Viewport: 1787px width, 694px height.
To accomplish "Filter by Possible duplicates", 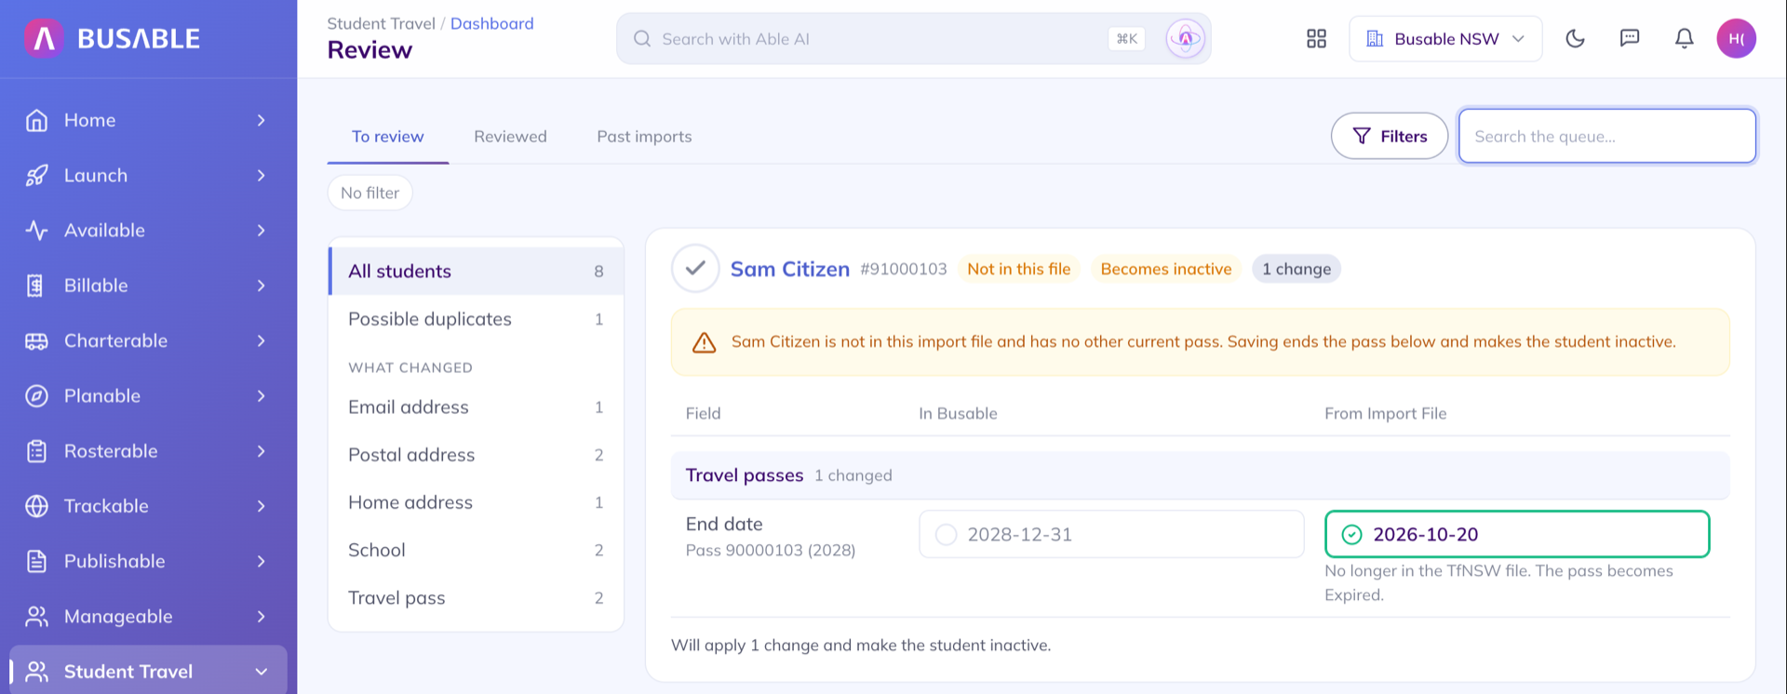I will [x=477, y=319].
